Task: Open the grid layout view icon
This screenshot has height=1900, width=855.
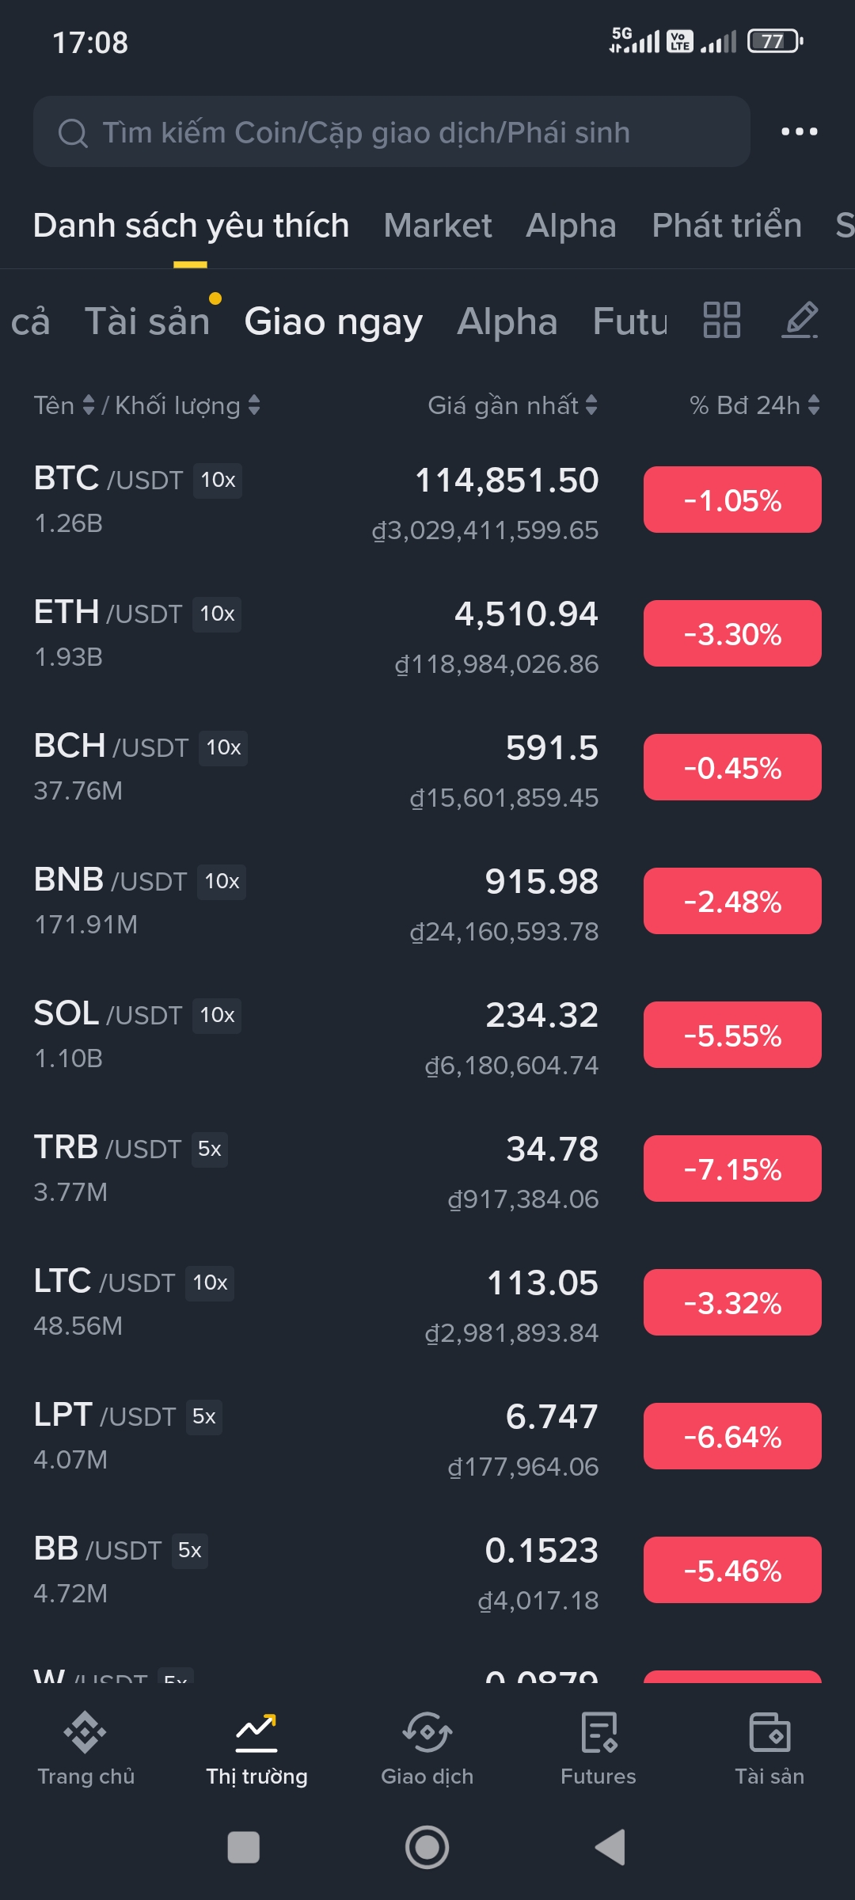Action: pyautogui.click(x=721, y=321)
